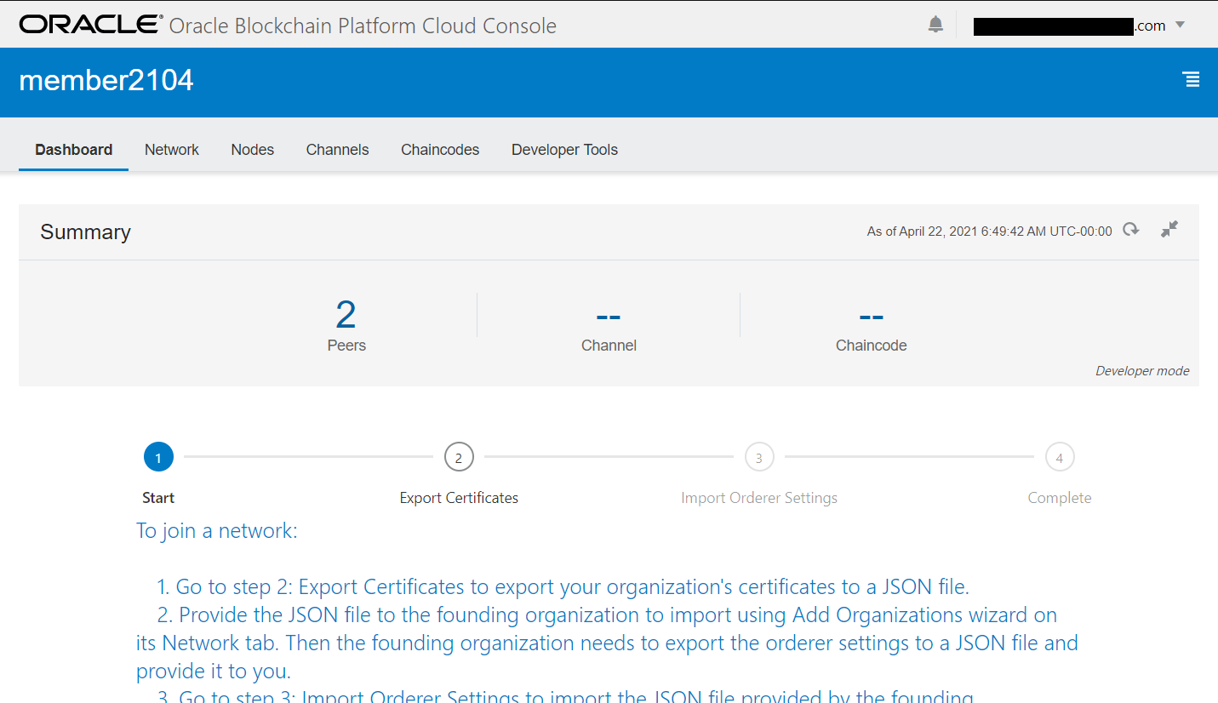Click the member2104 instance title
Screen dimensions: 1218x703
coord(106,80)
